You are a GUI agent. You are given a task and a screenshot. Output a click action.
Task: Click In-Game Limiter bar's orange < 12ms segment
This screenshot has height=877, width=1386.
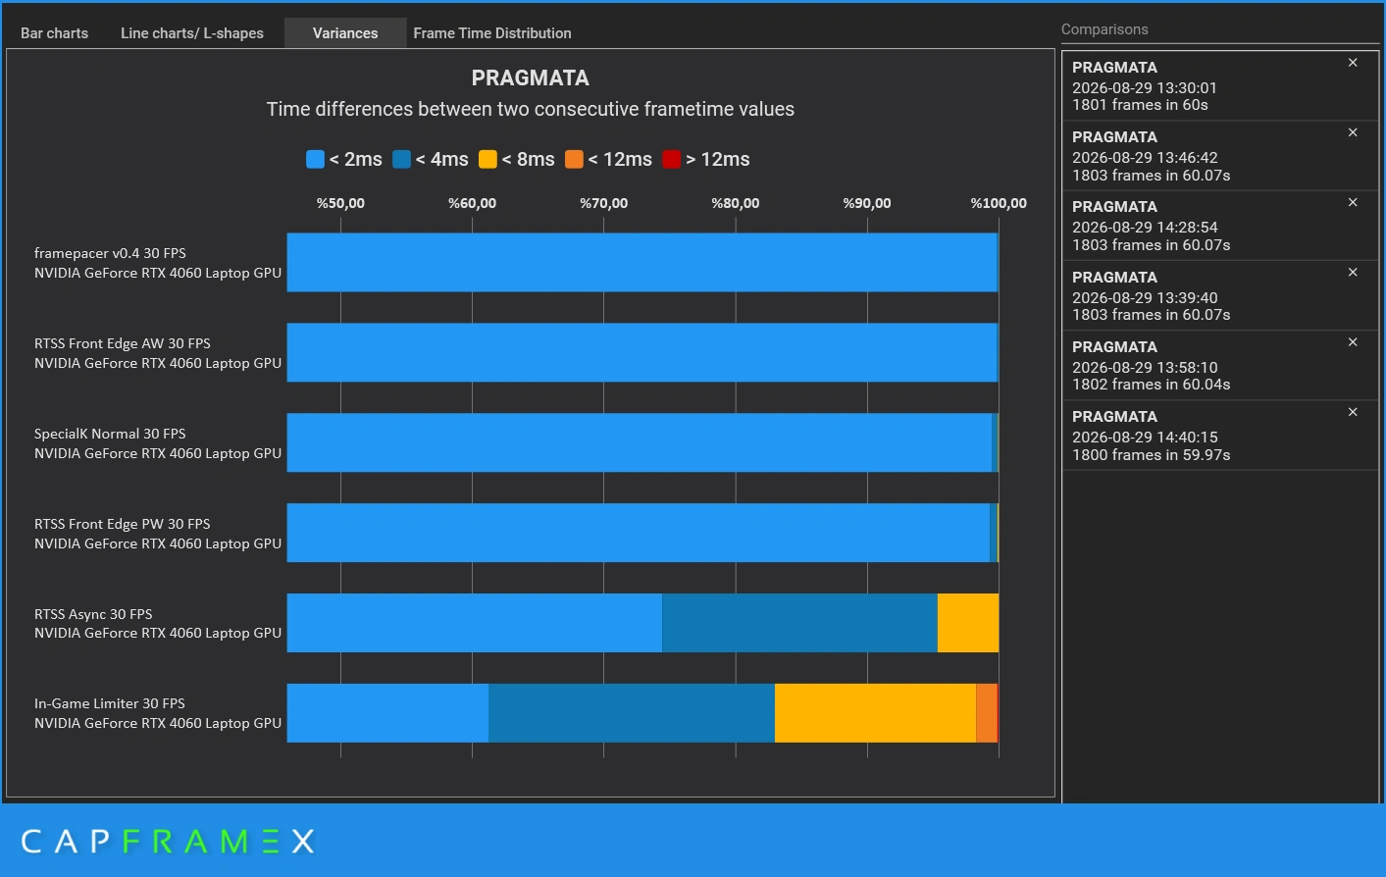pyautogui.click(x=986, y=713)
